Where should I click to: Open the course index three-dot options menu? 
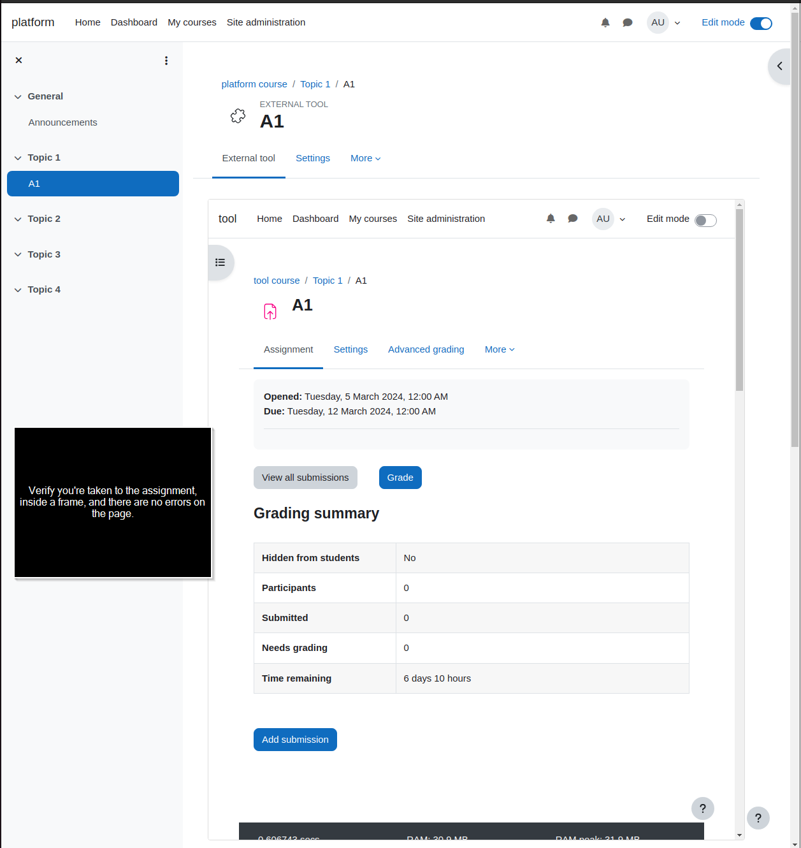[x=166, y=61]
